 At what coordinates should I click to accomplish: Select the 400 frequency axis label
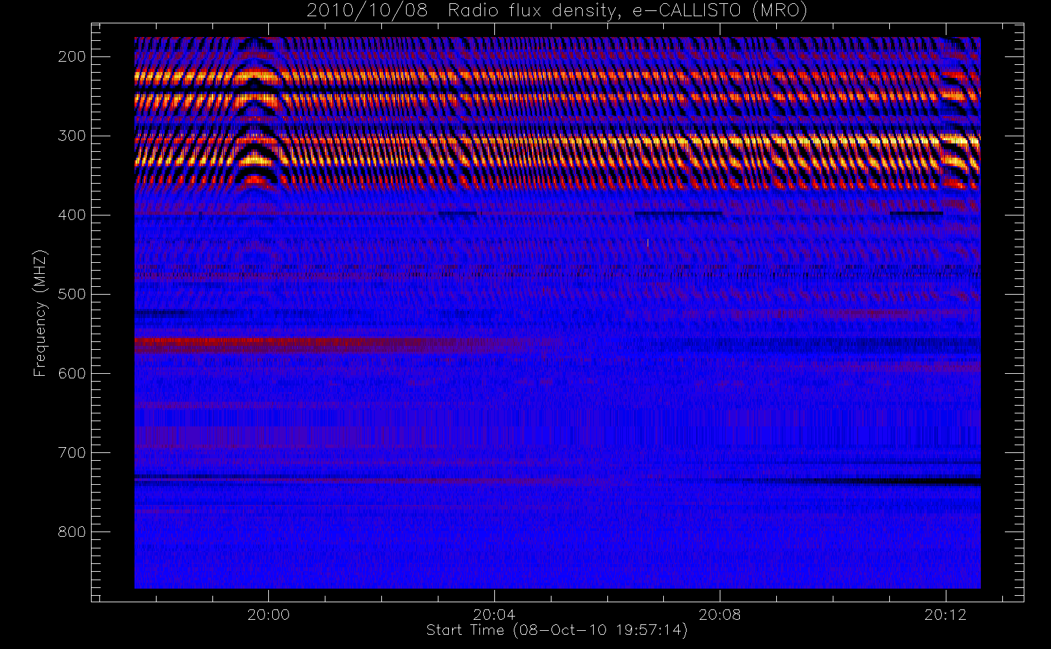(x=71, y=215)
